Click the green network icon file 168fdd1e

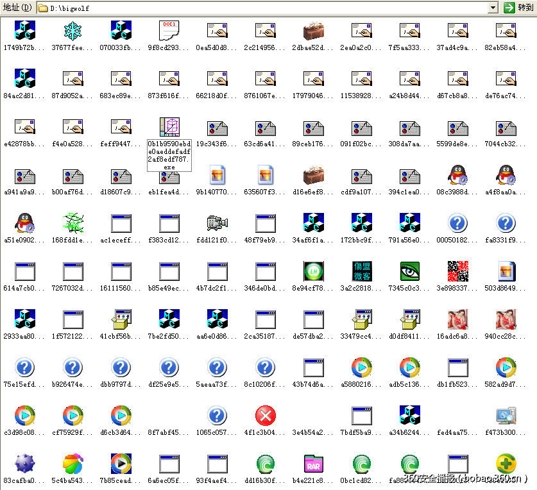pos(72,223)
